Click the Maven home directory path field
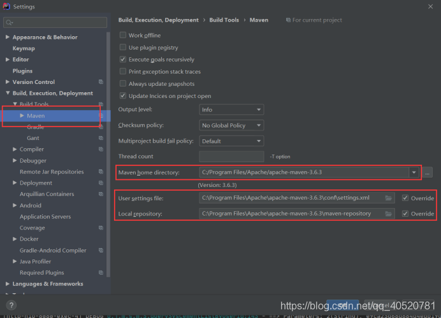Screen dimensions: 441x318 [x=304, y=172]
